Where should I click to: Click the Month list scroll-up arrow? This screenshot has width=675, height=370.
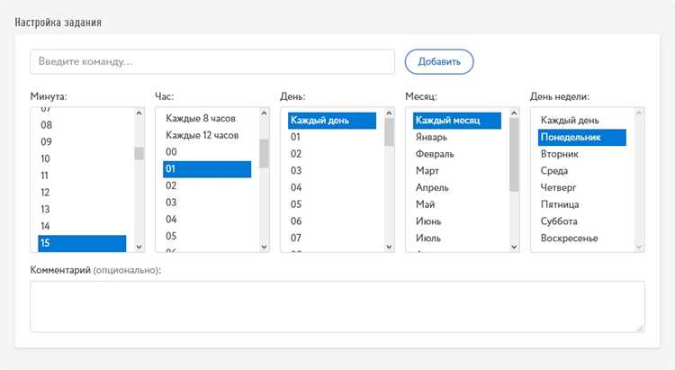514,113
